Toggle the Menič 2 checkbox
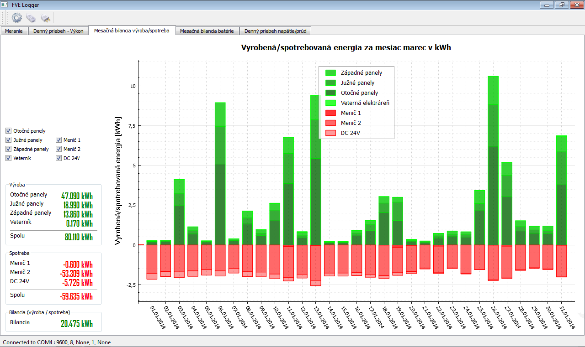585x347 pixels. coord(59,149)
